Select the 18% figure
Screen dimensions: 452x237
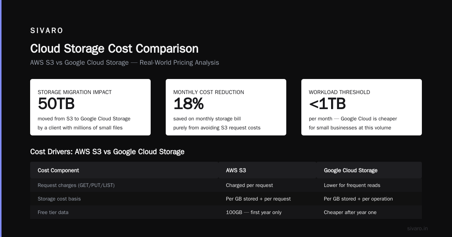(189, 104)
